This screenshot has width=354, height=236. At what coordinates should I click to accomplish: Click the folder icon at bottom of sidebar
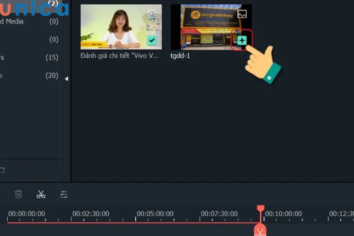(x=2, y=171)
